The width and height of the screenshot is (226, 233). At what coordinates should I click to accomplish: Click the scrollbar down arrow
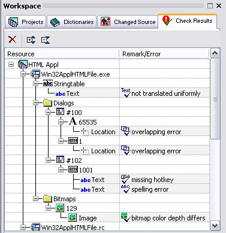pos(215,226)
